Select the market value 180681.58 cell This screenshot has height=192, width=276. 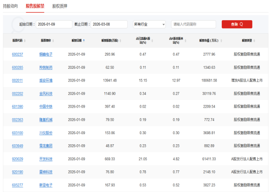(209, 80)
